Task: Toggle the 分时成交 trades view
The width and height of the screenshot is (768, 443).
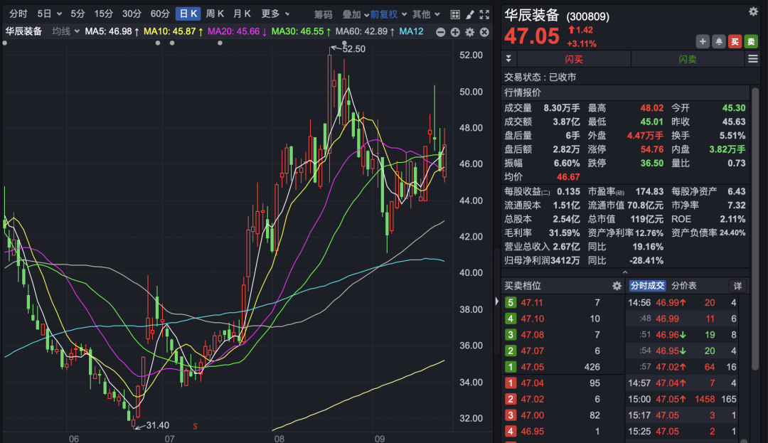Action: coord(647,286)
